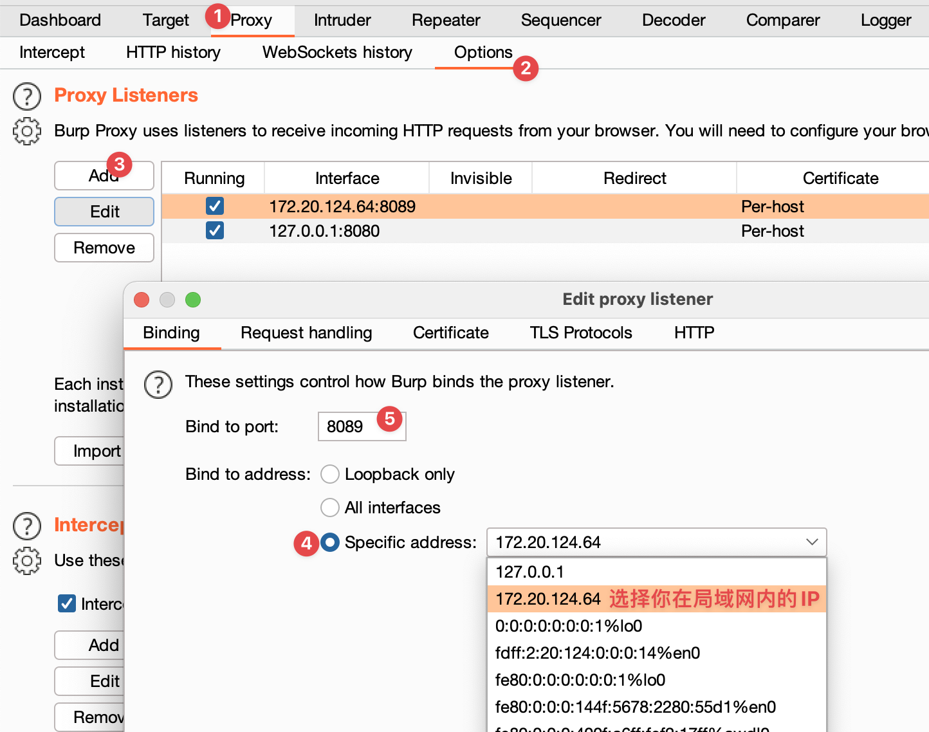Click into Bind to port field

pyautogui.click(x=362, y=426)
